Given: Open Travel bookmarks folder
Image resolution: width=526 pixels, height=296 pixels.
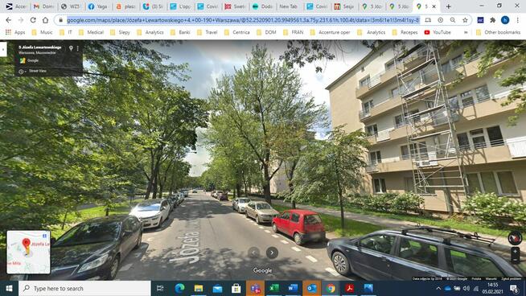Looking at the screenshot, I should tap(207, 32).
